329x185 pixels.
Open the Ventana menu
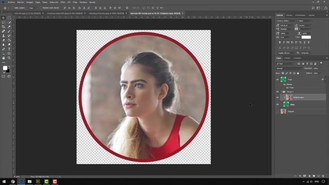point(83,2)
